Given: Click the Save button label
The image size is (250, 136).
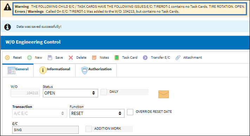Looking at the screenshot, I should click(59, 58).
